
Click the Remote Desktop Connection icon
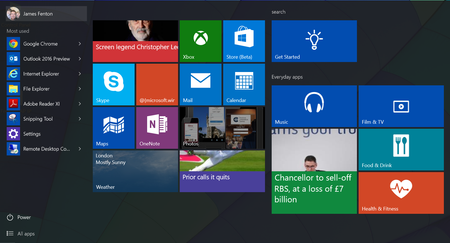[x=13, y=149]
